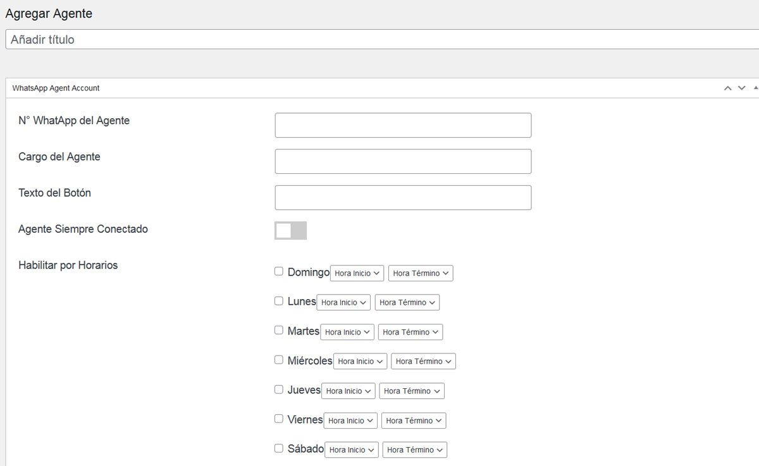
Task: Open Miércoles Hora Inicio dropdown
Action: (x=360, y=361)
